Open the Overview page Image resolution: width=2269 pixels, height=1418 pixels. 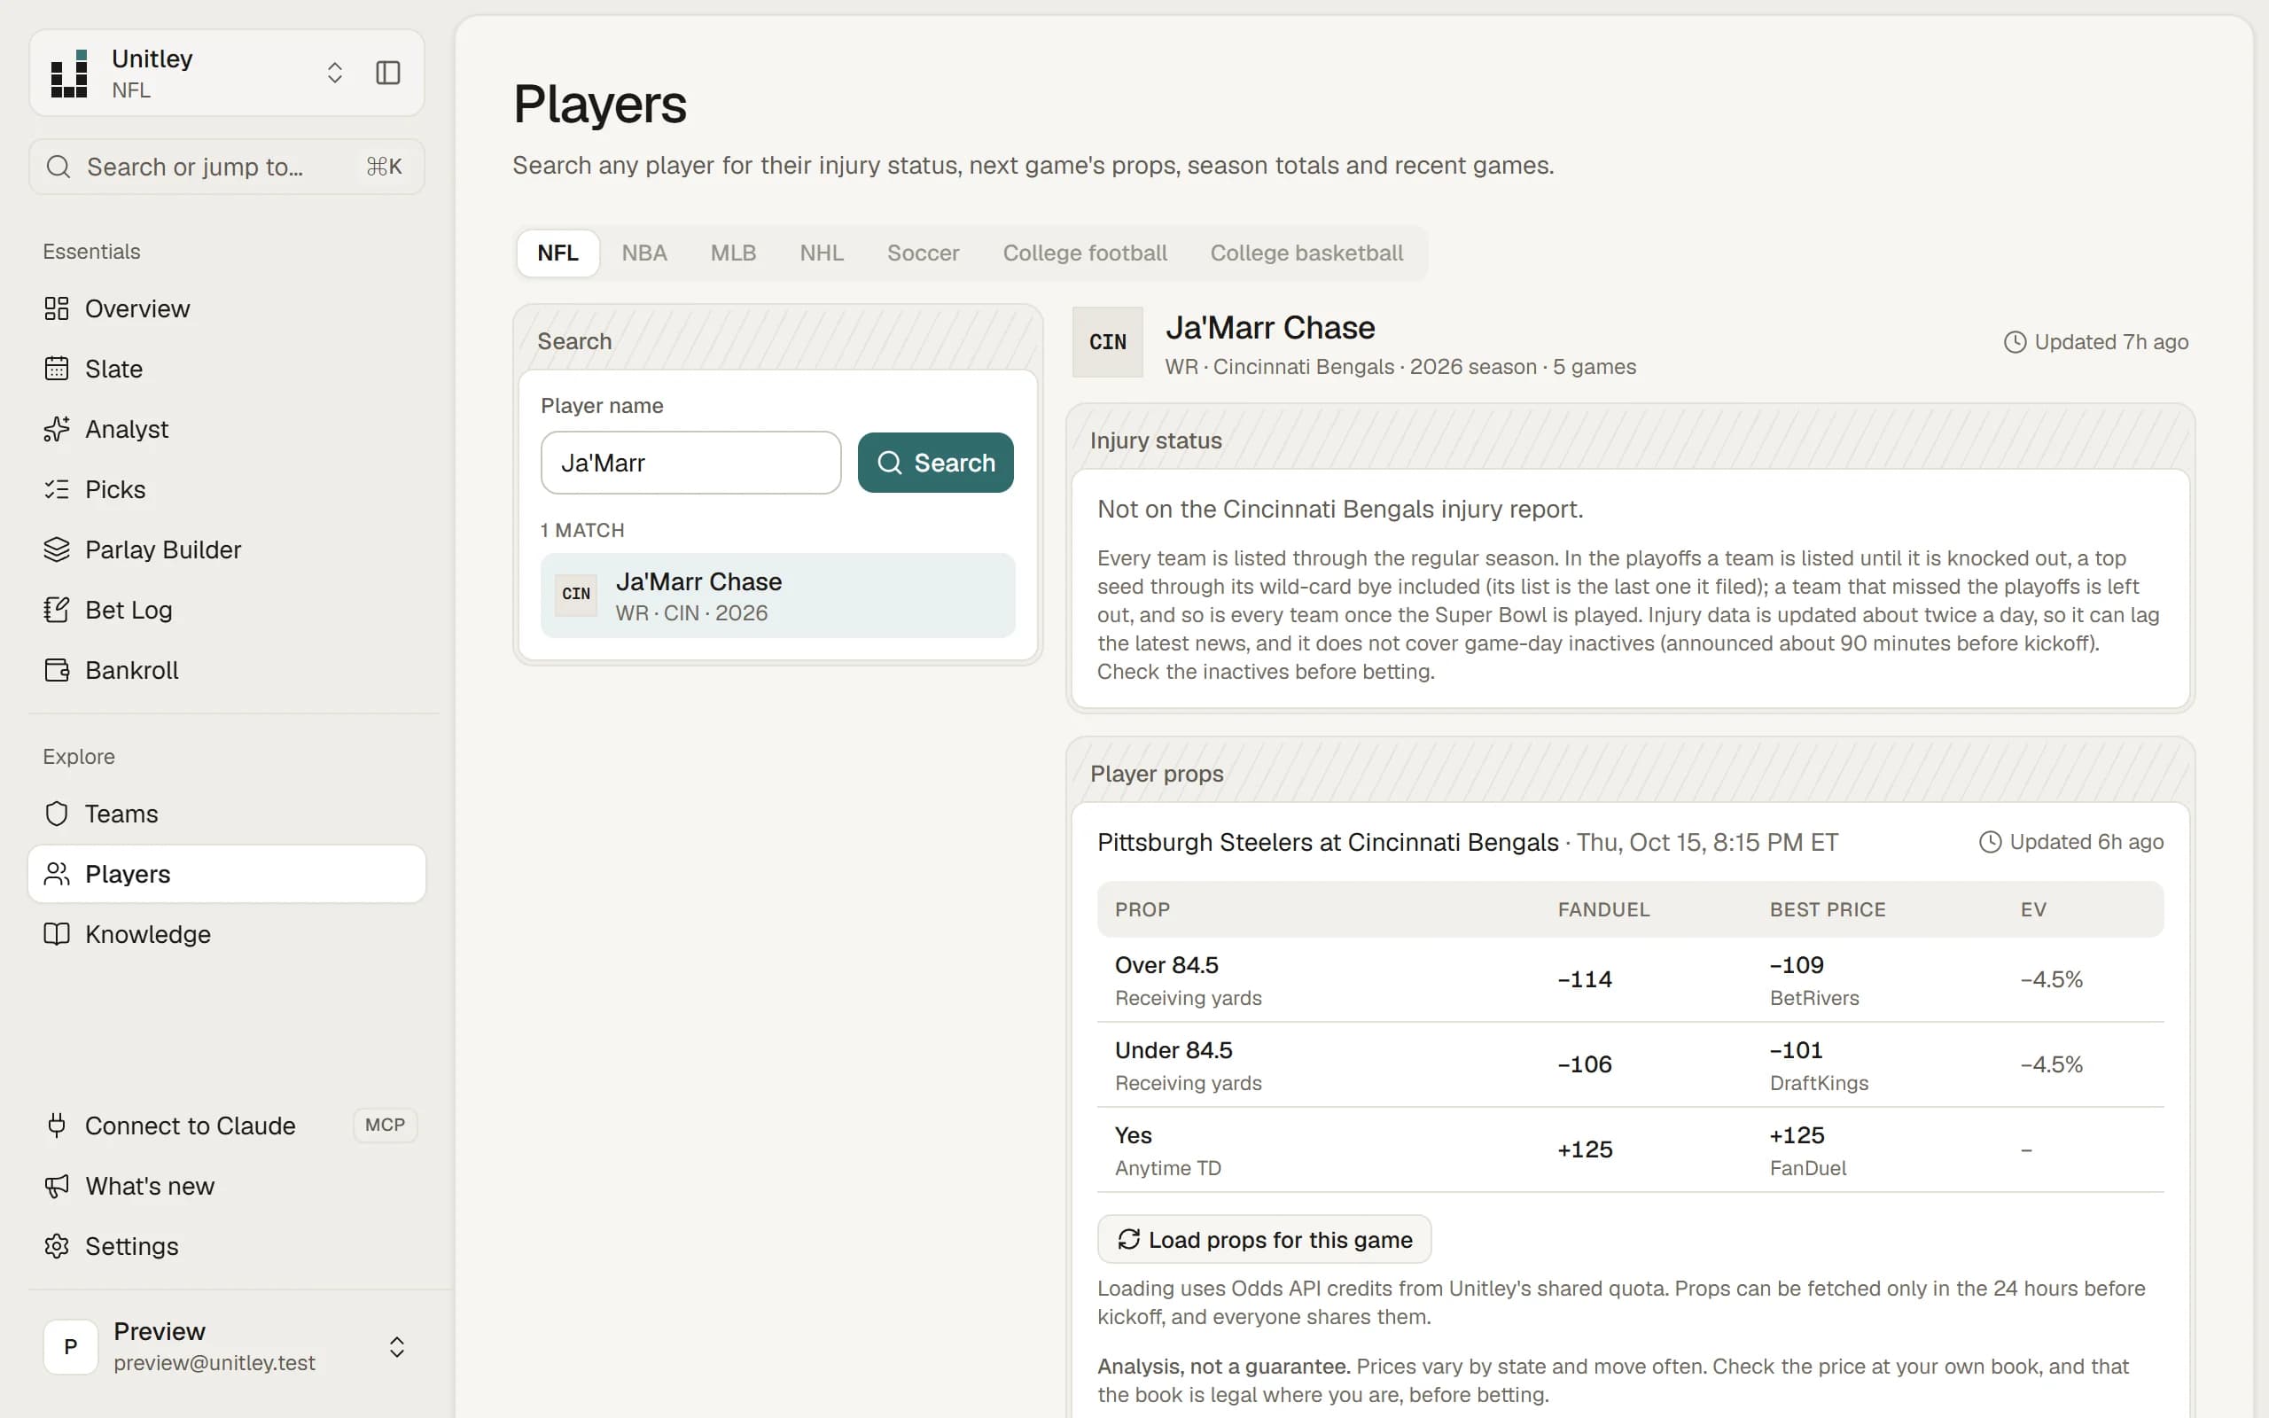(x=227, y=308)
